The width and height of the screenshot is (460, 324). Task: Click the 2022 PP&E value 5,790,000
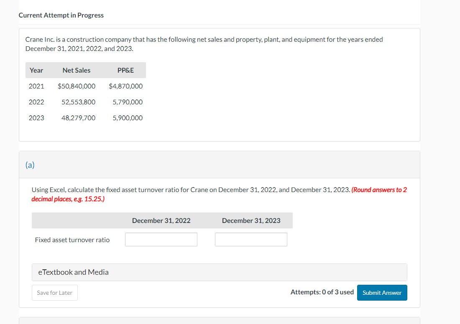point(128,102)
